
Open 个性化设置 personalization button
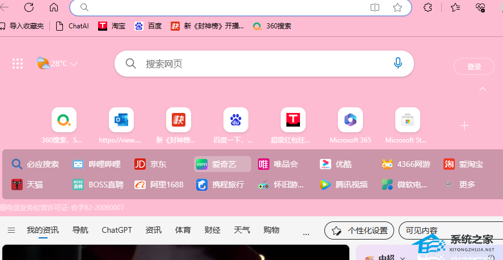(359, 230)
